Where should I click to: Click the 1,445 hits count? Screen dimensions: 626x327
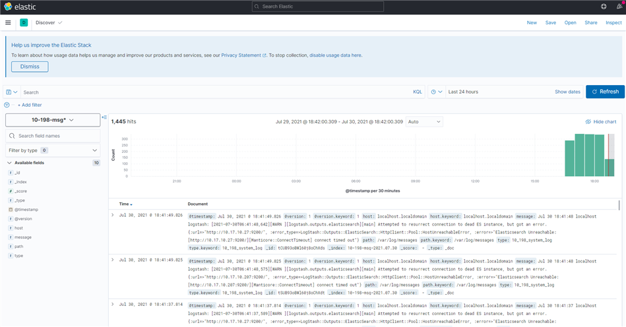pos(124,121)
